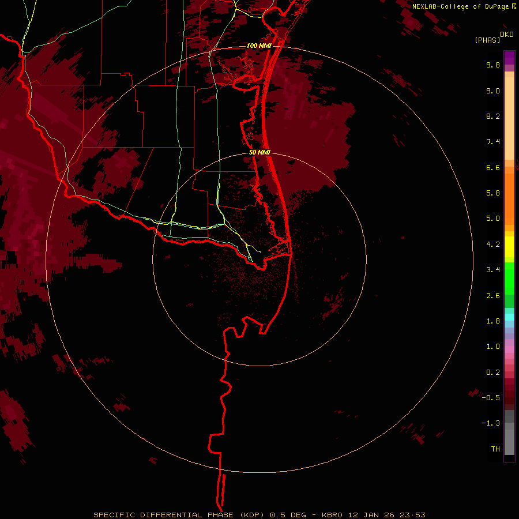Click the 3.4 legend value
Image resolution: width=519 pixels, height=519 pixels.
[493, 270]
